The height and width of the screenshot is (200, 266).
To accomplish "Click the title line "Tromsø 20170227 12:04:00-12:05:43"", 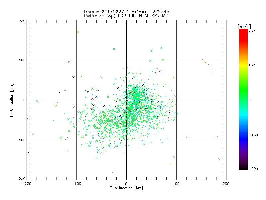I will [126, 12].
